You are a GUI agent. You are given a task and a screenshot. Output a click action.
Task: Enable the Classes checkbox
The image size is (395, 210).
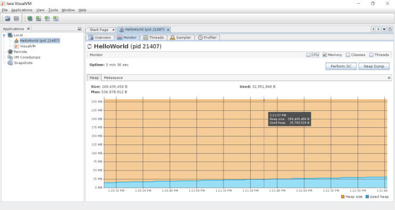pyautogui.click(x=348, y=55)
